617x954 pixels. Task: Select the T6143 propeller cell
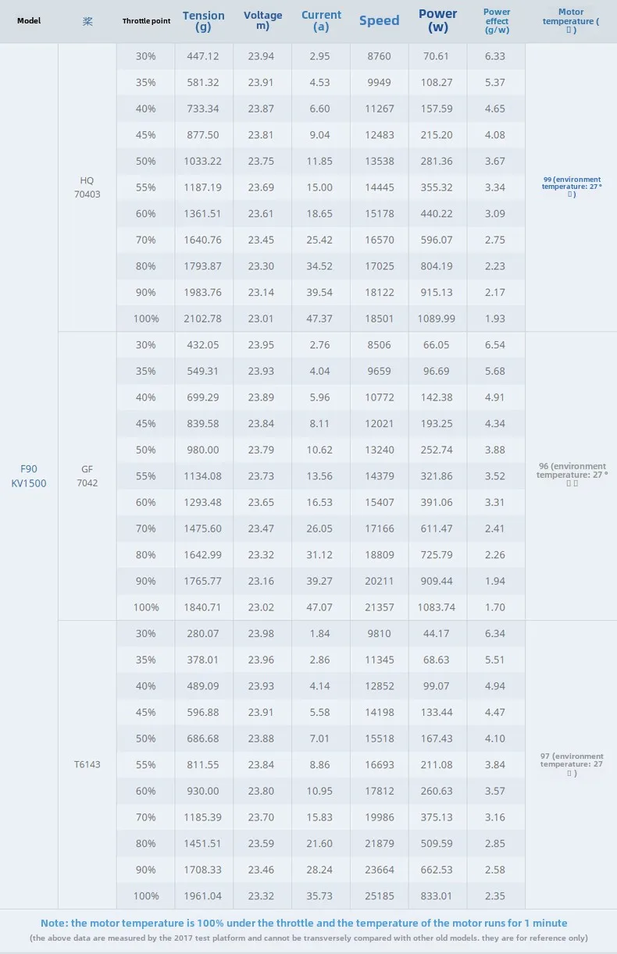[x=87, y=764]
